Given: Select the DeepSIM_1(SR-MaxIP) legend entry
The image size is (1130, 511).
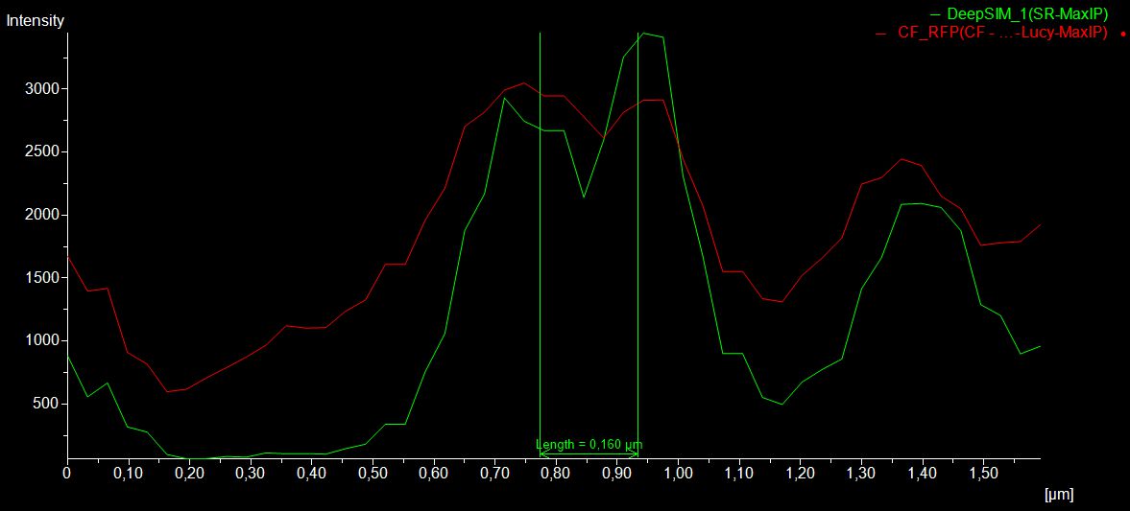Looking at the screenshot, I should pyautogui.click(x=1027, y=14).
